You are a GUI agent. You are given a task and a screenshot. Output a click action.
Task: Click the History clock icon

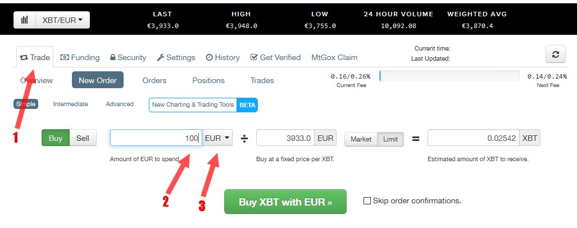pos(209,57)
